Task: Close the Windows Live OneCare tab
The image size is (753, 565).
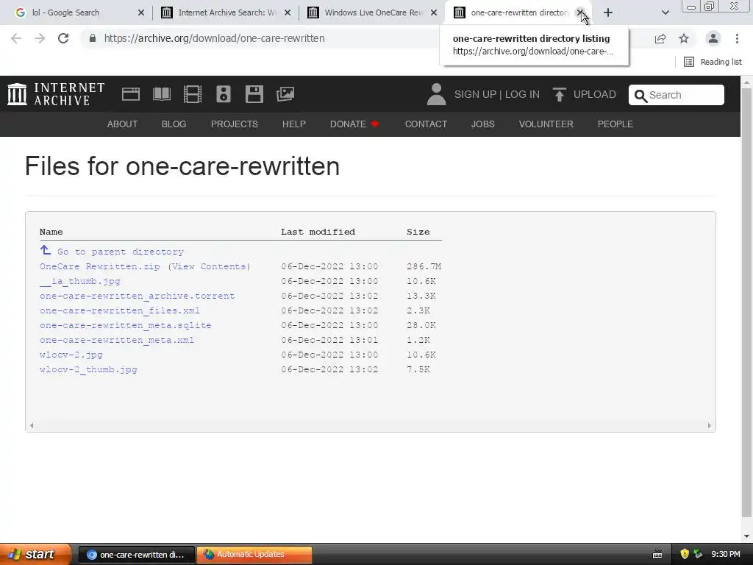Action: (x=434, y=13)
